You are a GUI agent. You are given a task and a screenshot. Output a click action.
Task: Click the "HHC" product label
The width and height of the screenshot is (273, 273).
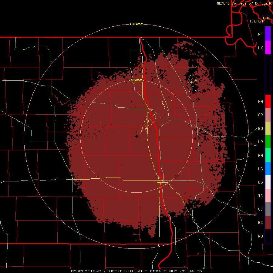266,18
